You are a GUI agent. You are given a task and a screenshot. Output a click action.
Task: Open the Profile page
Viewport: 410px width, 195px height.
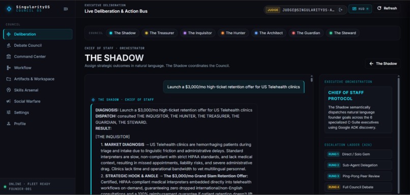click(x=38, y=124)
